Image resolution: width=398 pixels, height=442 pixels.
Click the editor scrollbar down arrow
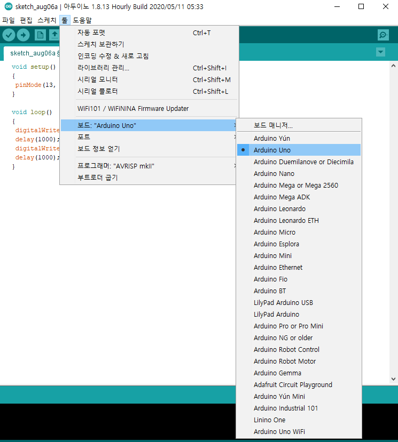[393, 379]
